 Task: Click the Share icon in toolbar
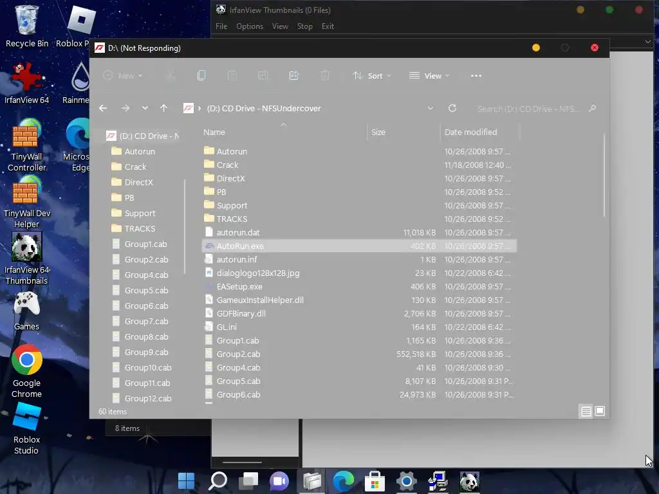(x=293, y=76)
